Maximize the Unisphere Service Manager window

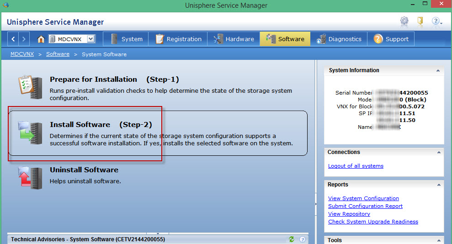coord(425,4)
